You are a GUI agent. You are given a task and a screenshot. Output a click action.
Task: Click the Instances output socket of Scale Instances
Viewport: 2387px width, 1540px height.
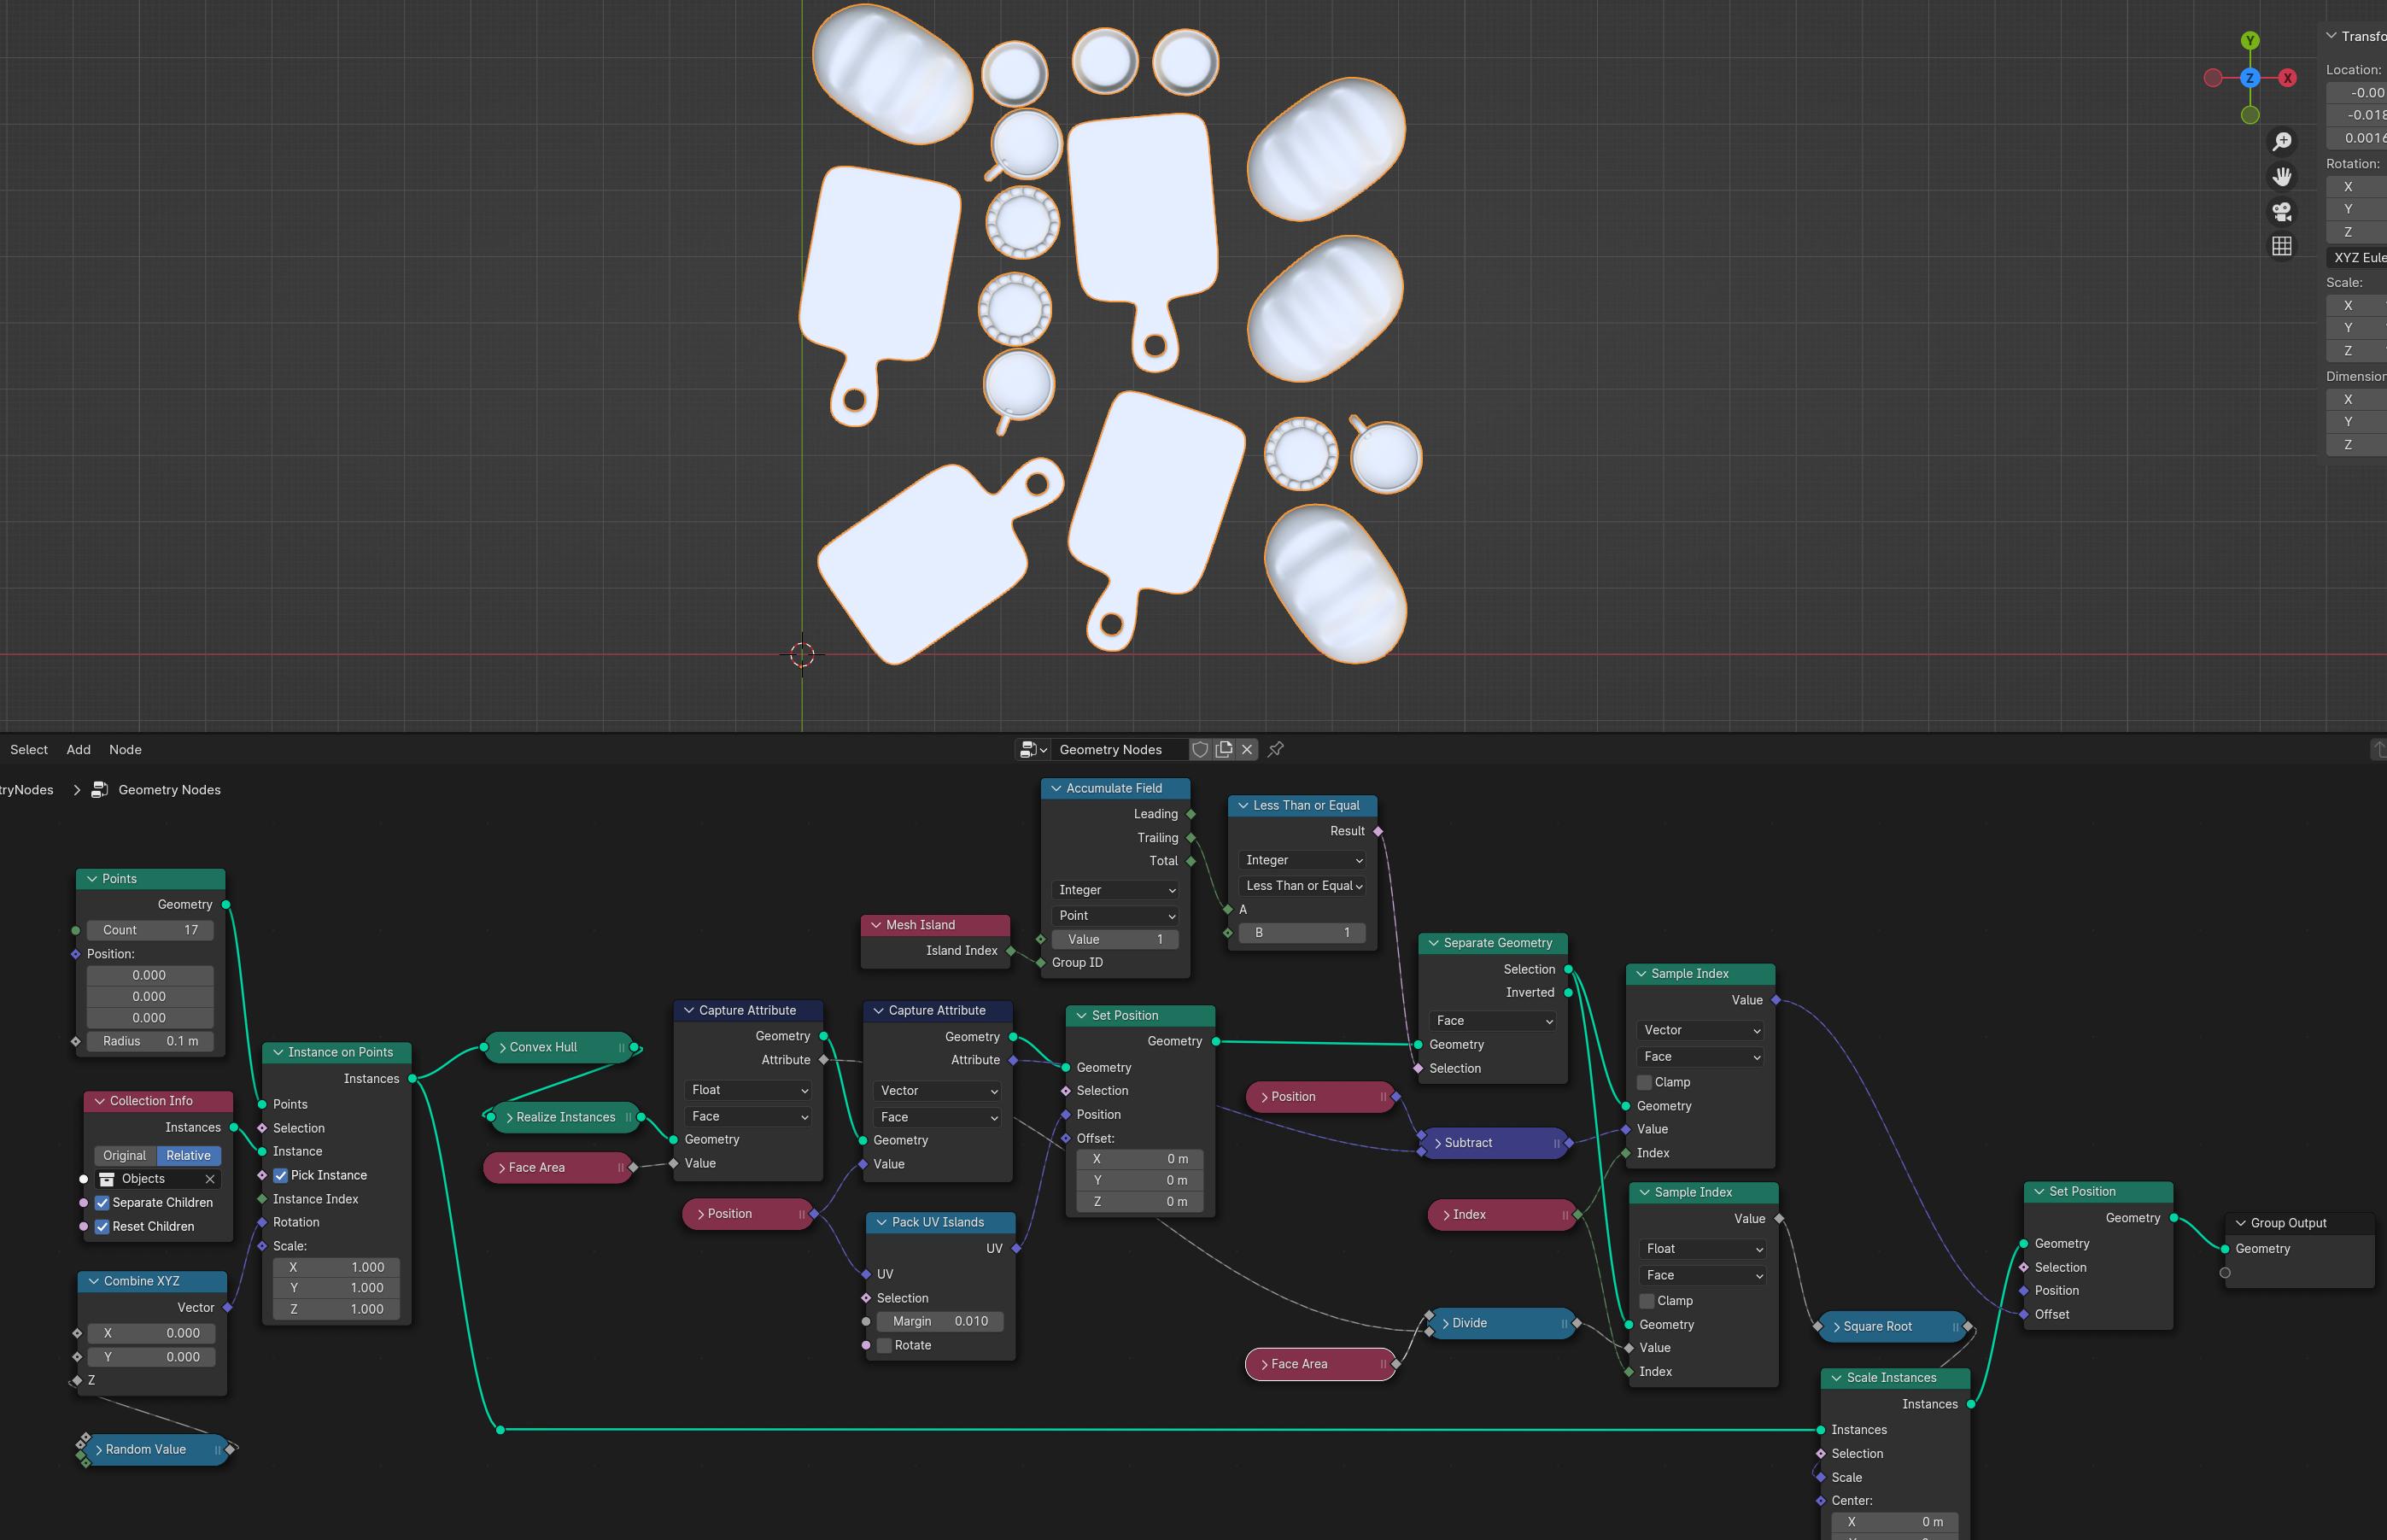(1971, 1404)
